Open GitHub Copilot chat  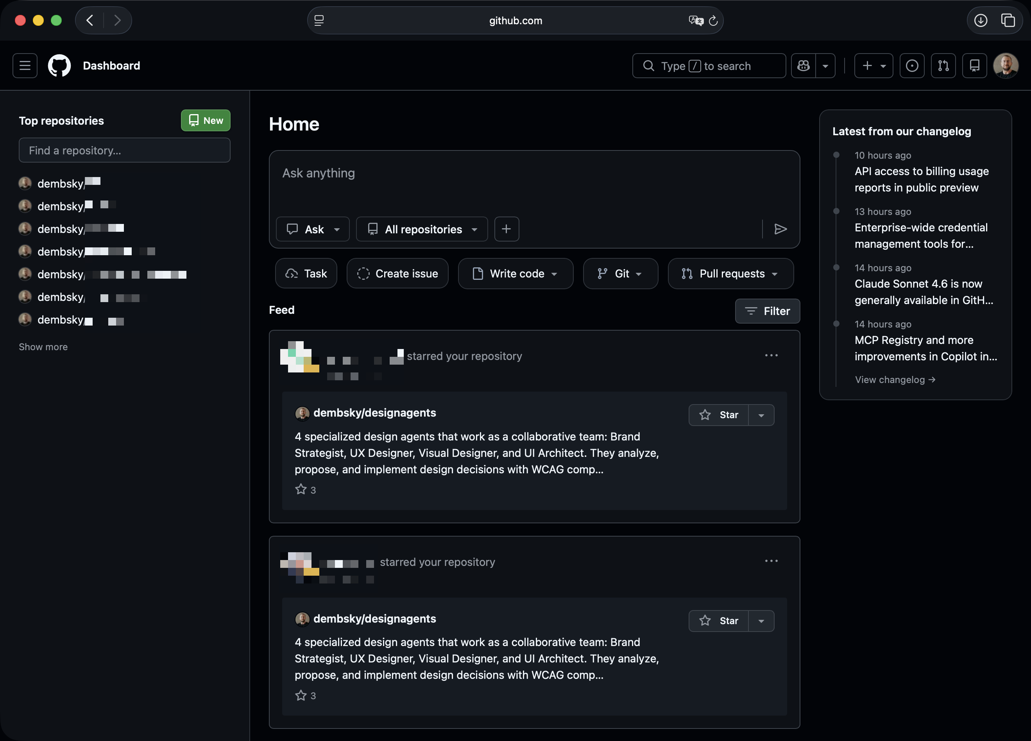click(803, 65)
